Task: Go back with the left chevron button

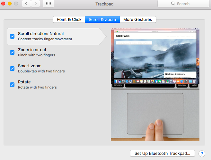Action: pos(26,4)
